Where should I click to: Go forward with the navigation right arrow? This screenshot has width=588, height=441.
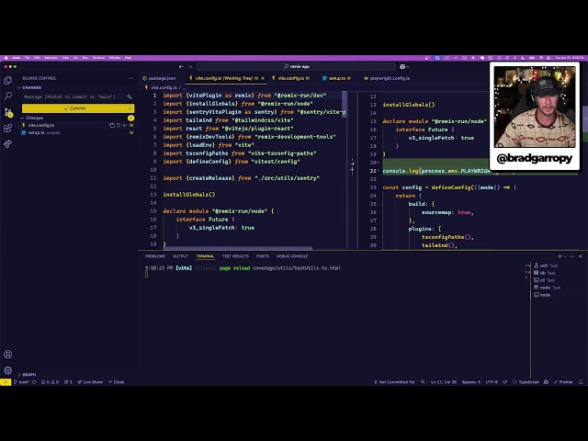190,67
